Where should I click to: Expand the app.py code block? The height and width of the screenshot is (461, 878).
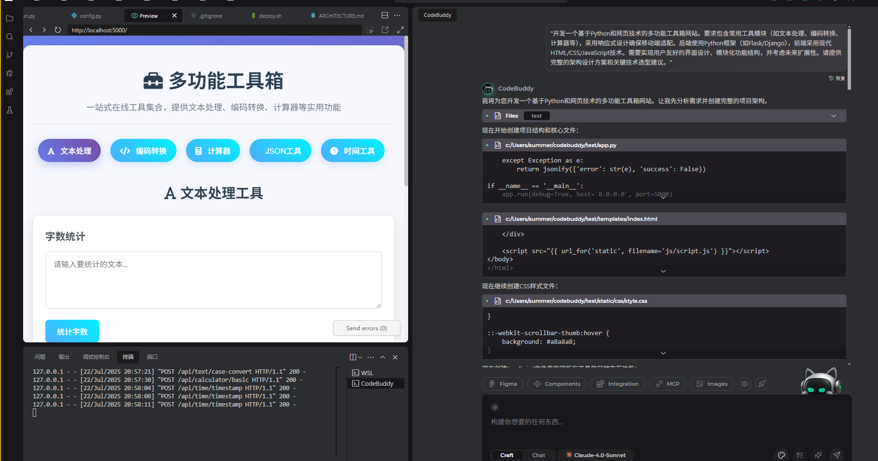click(663, 197)
